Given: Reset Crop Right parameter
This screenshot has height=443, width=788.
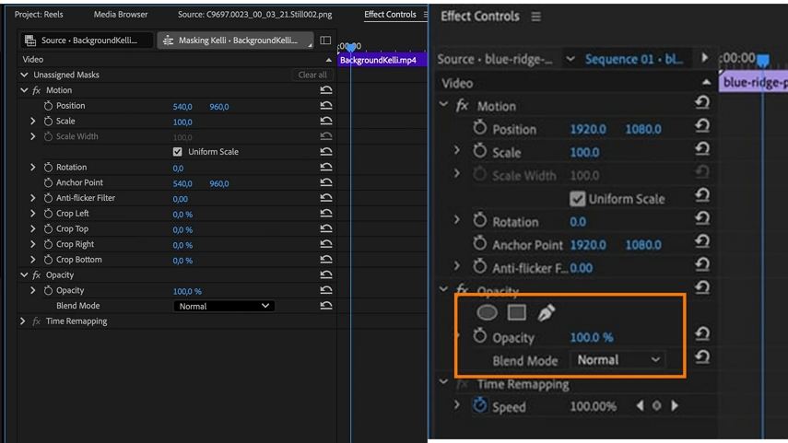Looking at the screenshot, I should [x=326, y=245].
